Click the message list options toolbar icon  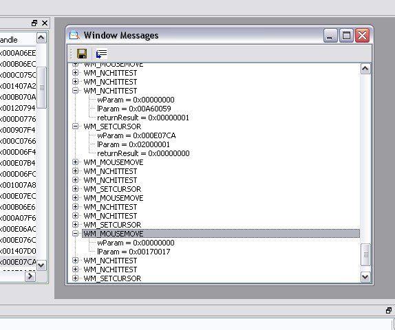tap(102, 54)
